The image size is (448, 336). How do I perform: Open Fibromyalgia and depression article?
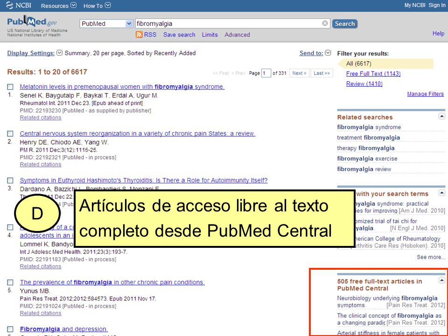coord(64,329)
